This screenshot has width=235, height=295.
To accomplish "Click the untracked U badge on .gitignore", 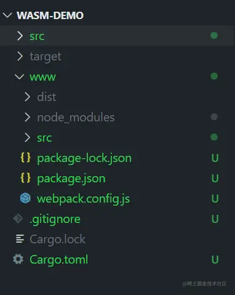I will point(215,219).
